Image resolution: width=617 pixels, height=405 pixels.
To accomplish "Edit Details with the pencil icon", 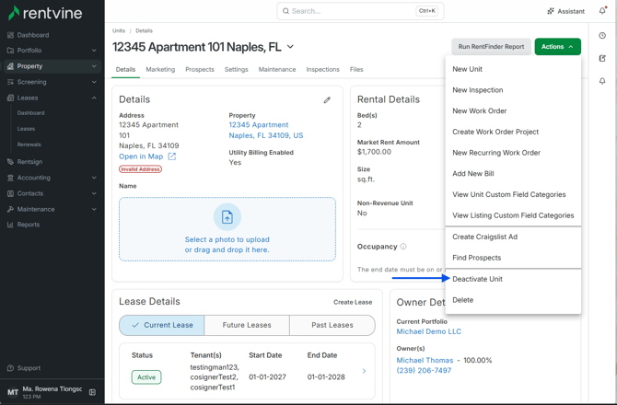I will [327, 100].
